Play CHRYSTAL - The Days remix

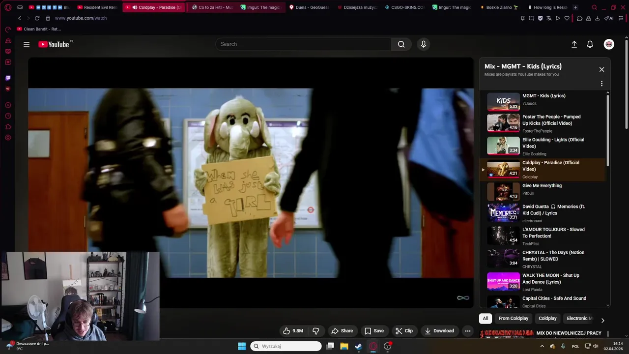tap(544, 259)
